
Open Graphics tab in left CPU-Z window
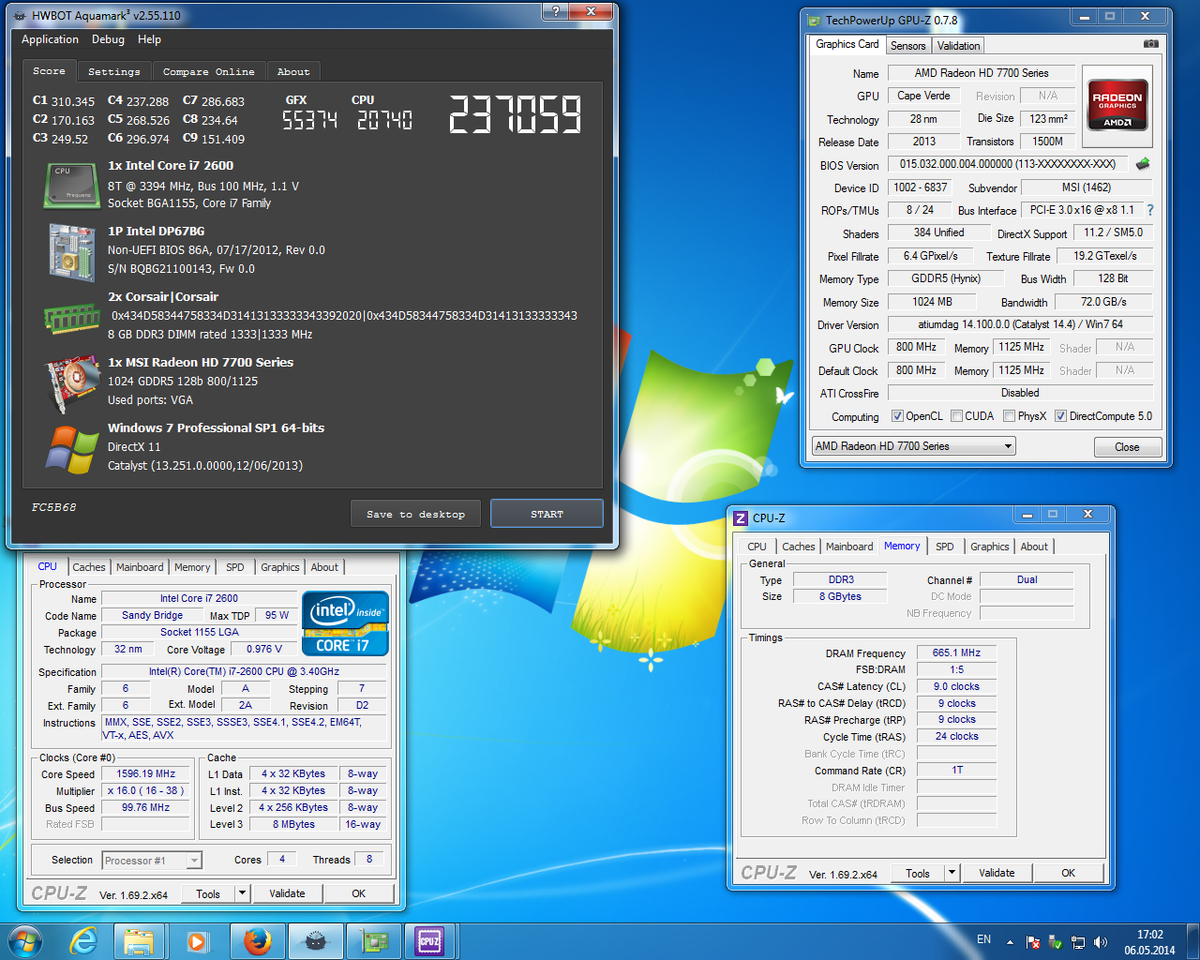[x=280, y=567]
